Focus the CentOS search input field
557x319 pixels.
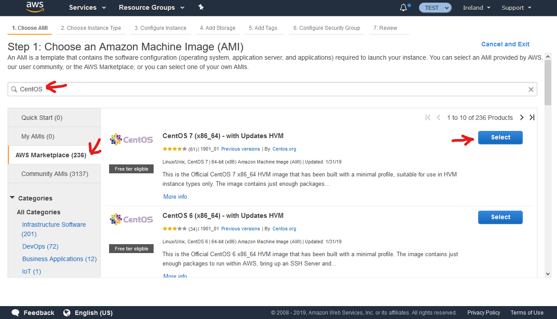click(272, 89)
